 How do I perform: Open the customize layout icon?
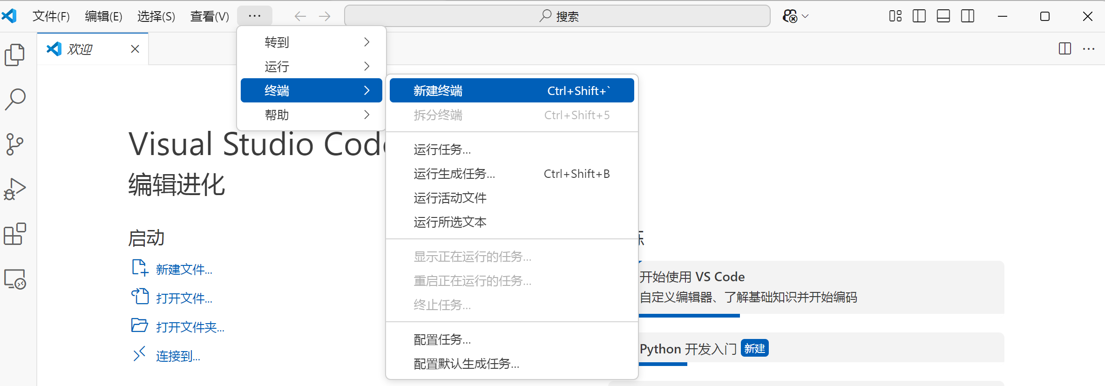click(895, 16)
